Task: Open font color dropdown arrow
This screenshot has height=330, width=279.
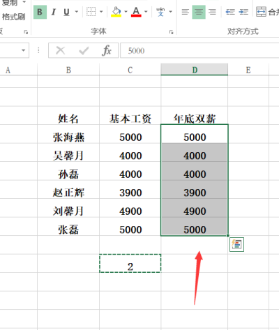Action: 146,11
